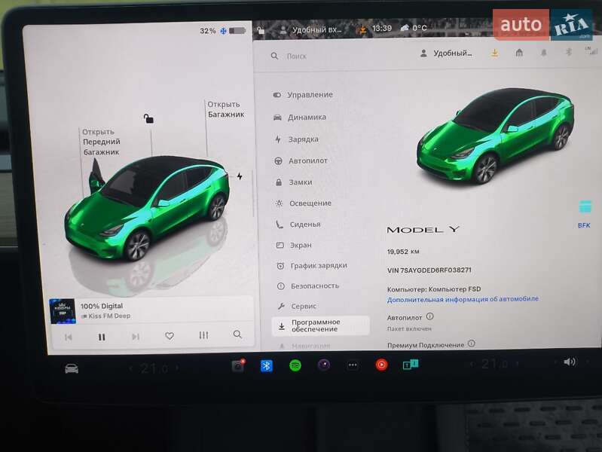The image size is (602, 452).
Task: Click the software download arrow icon in status bar
Action: click(x=362, y=29)
